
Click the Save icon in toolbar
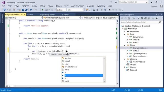[23, 10]
